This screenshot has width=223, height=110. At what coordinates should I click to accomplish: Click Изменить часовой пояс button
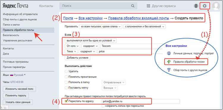point(19,89)
